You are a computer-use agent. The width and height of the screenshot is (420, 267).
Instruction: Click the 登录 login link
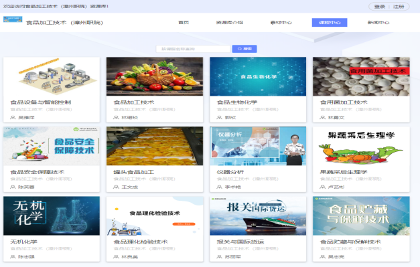(379, 7)
